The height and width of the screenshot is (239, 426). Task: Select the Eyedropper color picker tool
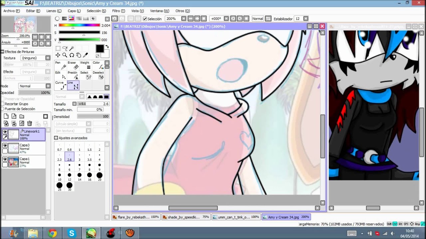tap(86, 55)
